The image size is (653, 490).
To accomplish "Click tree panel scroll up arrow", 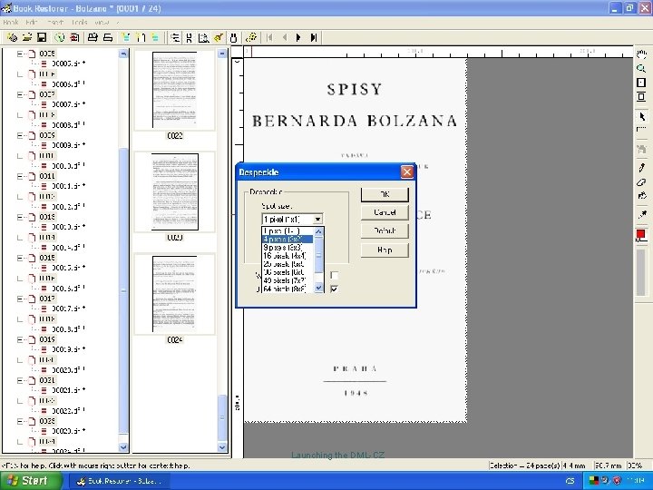I will (123, 54).
